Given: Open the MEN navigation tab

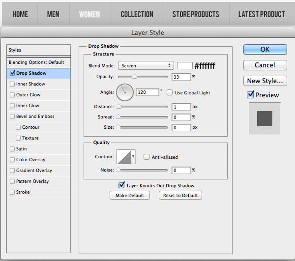Looking at the screenshot, I should tap(53, 14).
